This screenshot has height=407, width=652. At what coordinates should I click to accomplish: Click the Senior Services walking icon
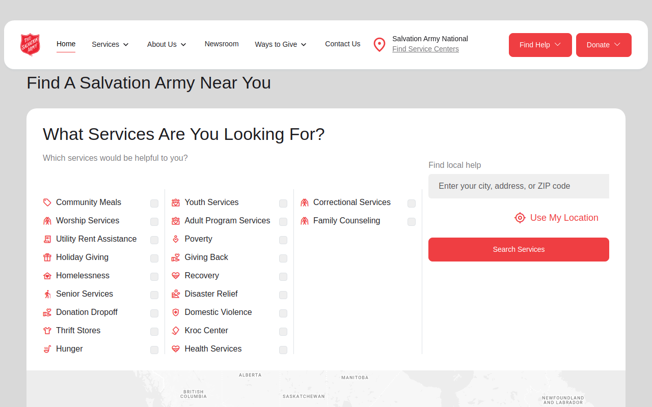pos(47,294)
